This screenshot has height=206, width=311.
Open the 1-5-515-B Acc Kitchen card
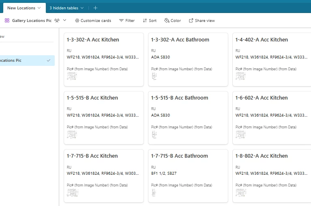[x=104, y=118]
